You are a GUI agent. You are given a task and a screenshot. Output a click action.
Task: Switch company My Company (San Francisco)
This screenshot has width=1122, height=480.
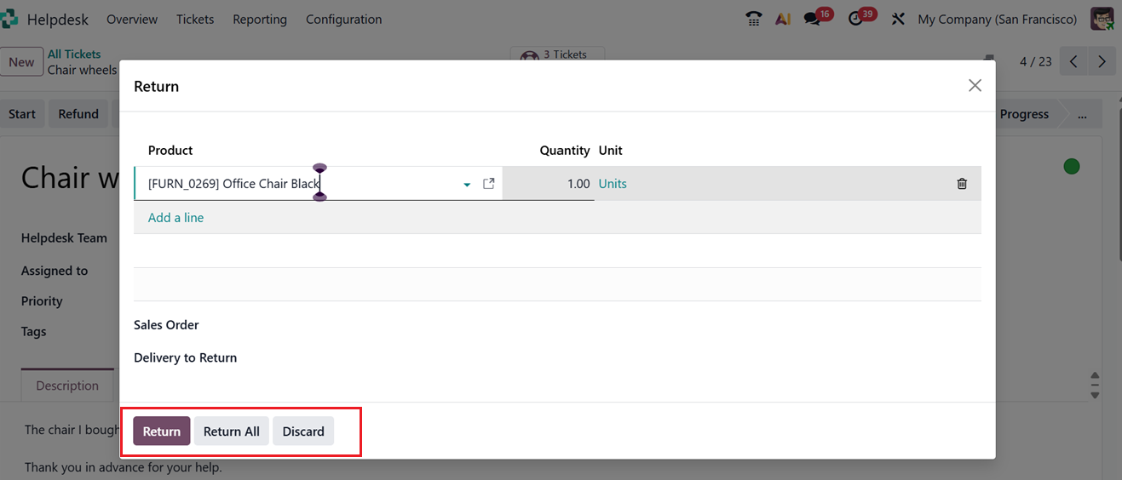pyautogui.click(x=997, y=19)
